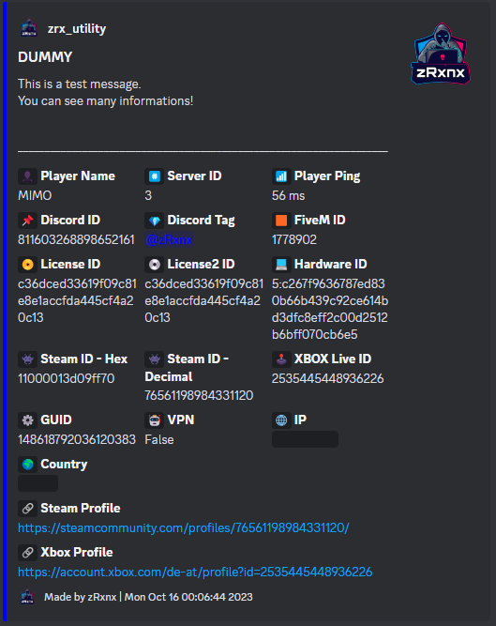This screenshot has width=496, height=626.
Task: Reveal the hidden Country spoiler
Action: tap(38, 483)
